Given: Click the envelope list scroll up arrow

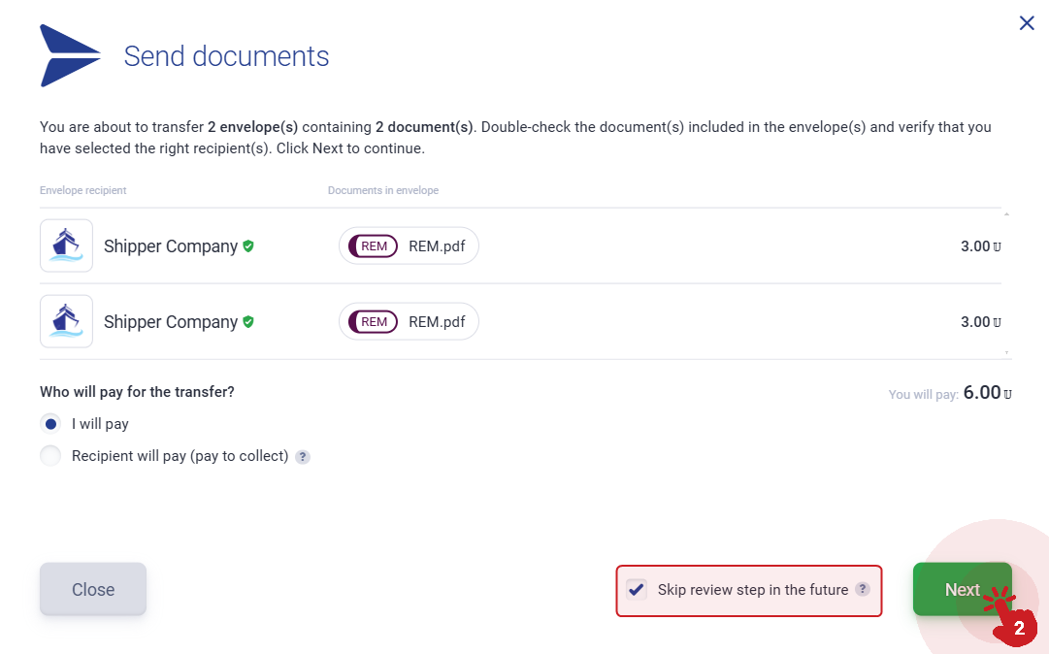Looking at the screenshot, I should [x=1006, y=214].
